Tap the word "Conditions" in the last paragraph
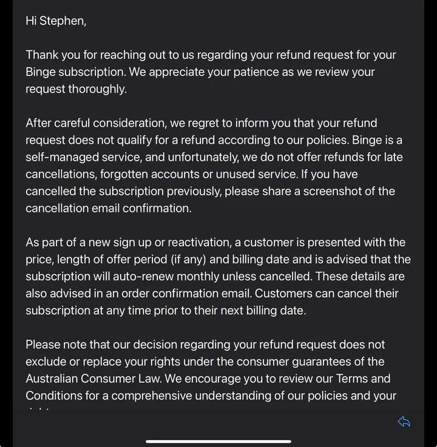 55,396
